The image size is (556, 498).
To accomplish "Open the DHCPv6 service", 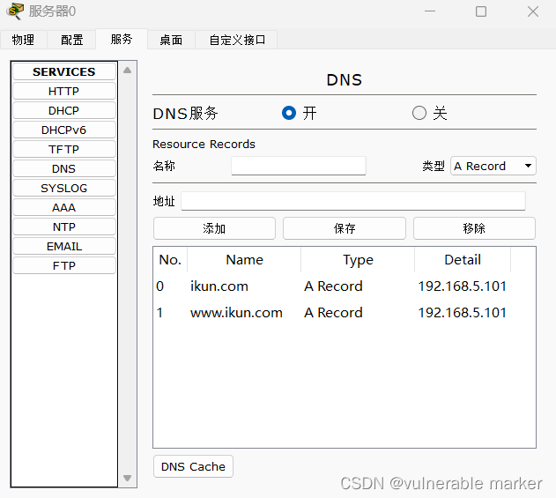I will click(64, 130).
